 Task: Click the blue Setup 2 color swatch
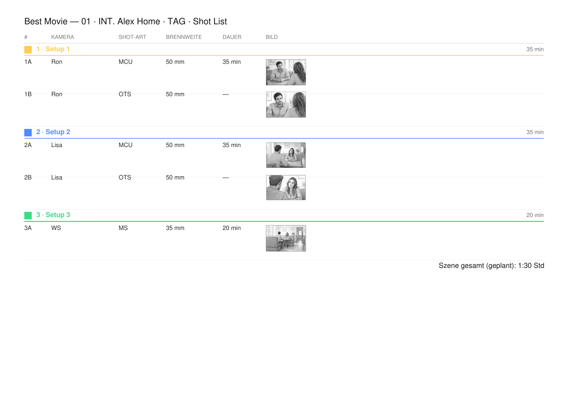[28, 132]
